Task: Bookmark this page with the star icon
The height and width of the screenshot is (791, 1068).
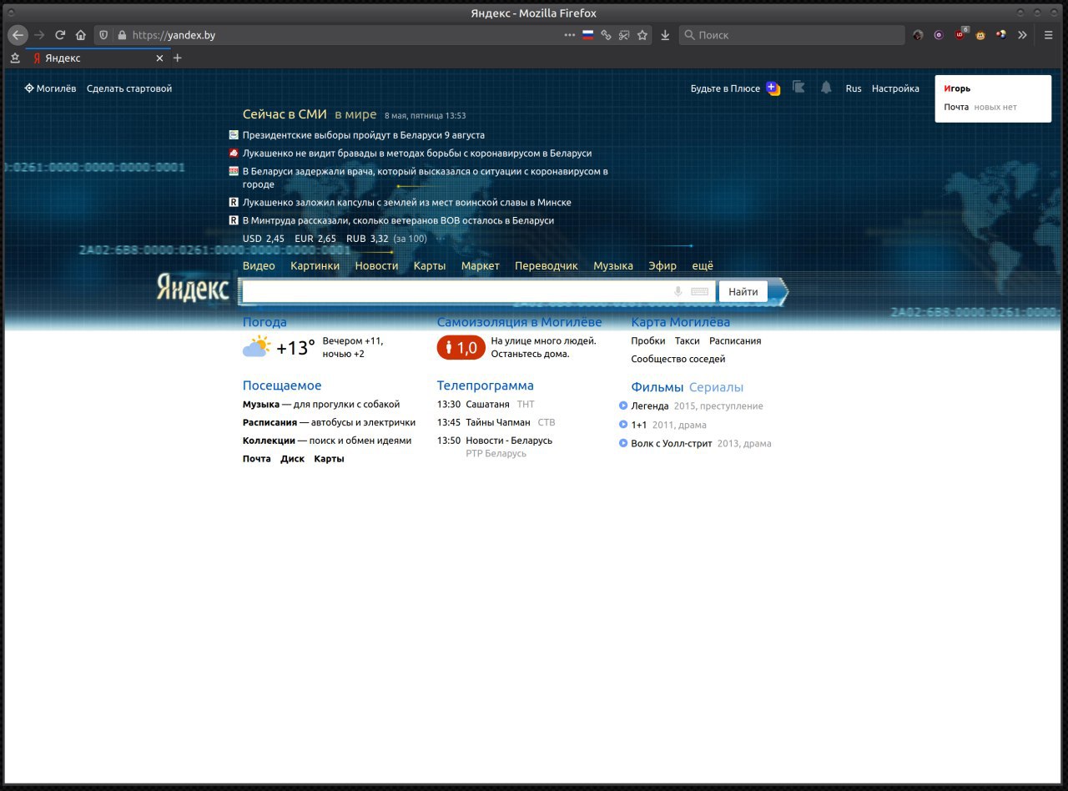Action: [642, 35]
